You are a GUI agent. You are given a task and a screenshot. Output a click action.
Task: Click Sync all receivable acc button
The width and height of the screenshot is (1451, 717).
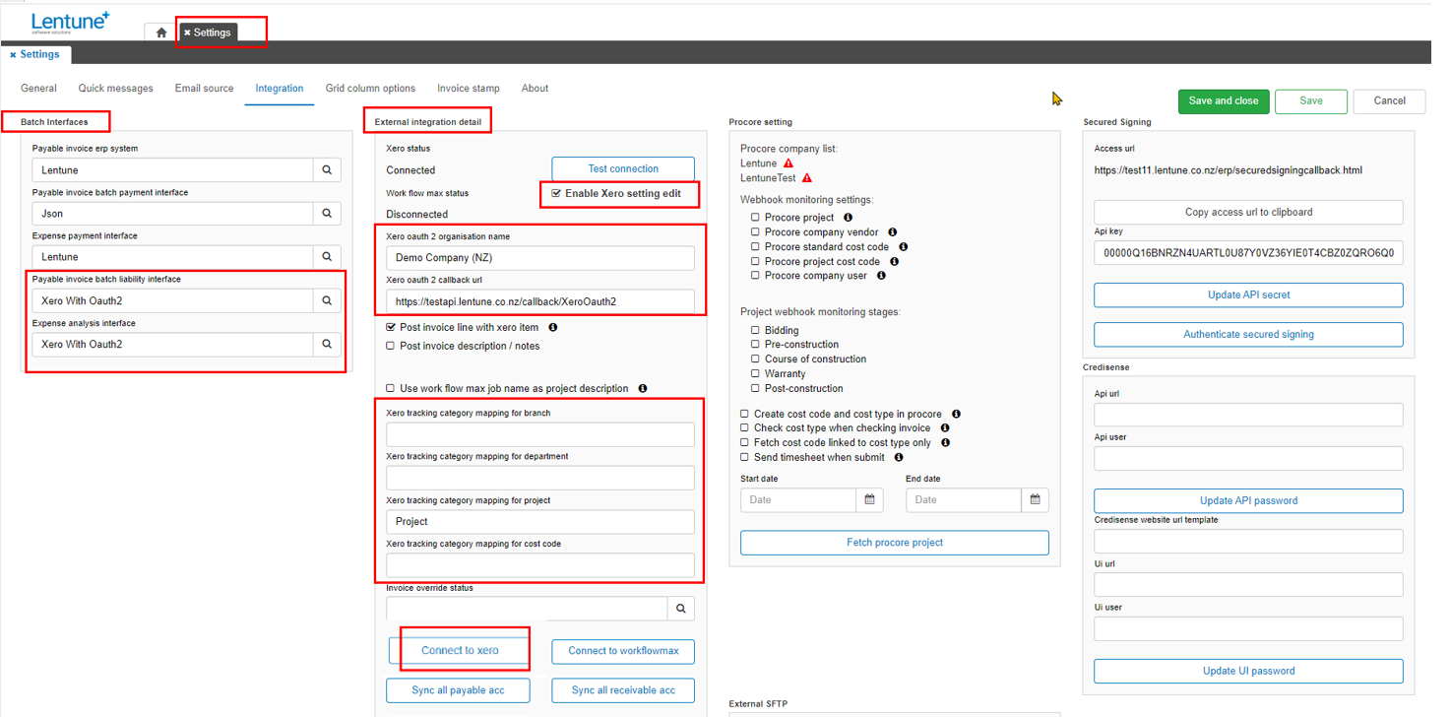623,690
